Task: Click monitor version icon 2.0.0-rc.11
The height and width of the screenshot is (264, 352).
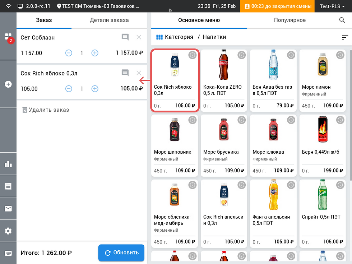Action: point(20,6)
